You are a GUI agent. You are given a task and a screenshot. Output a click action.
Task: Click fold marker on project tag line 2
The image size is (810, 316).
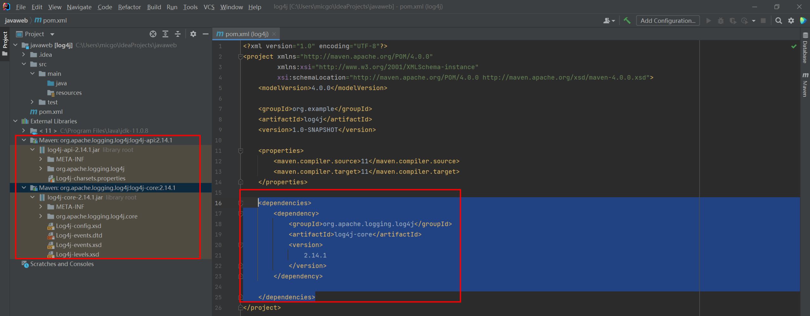(240, 57)
